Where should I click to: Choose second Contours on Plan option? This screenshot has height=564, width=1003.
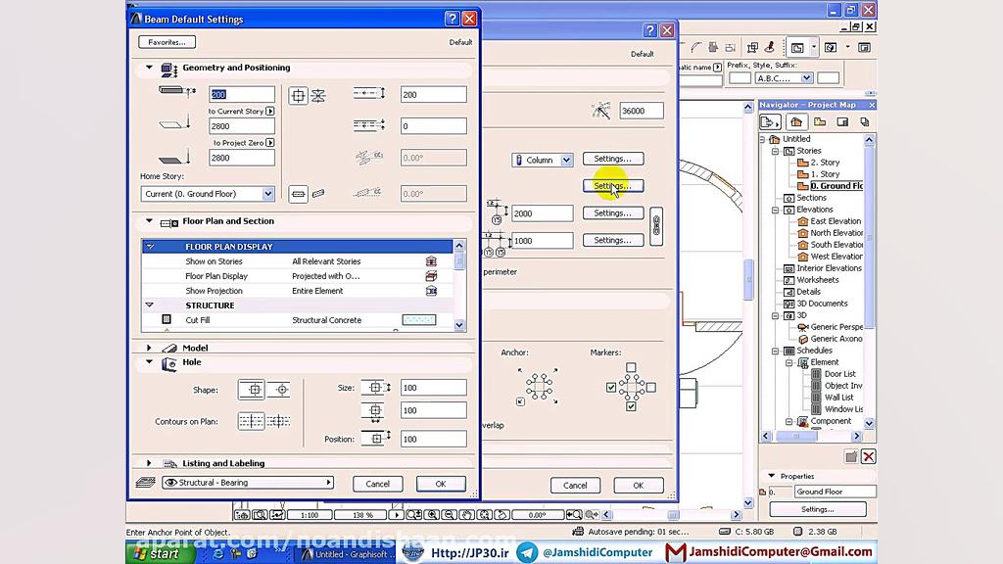[x=279, y=421]
